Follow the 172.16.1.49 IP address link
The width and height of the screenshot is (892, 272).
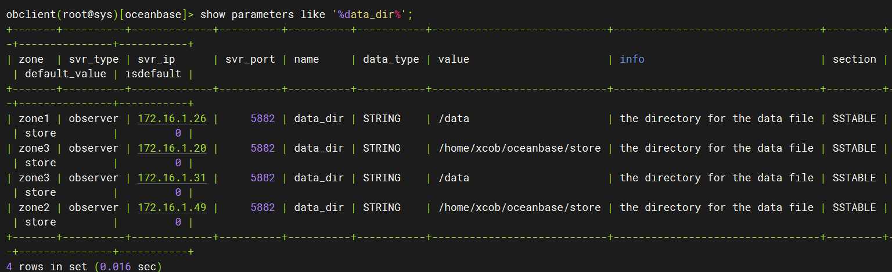pyautogui.click(x=172, y=207)
